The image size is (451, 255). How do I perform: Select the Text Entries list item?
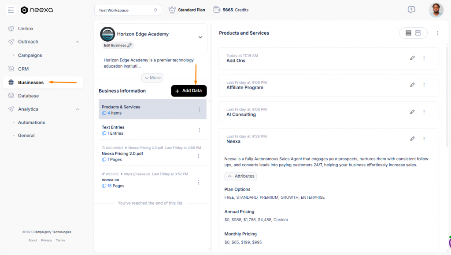(145, 130)
